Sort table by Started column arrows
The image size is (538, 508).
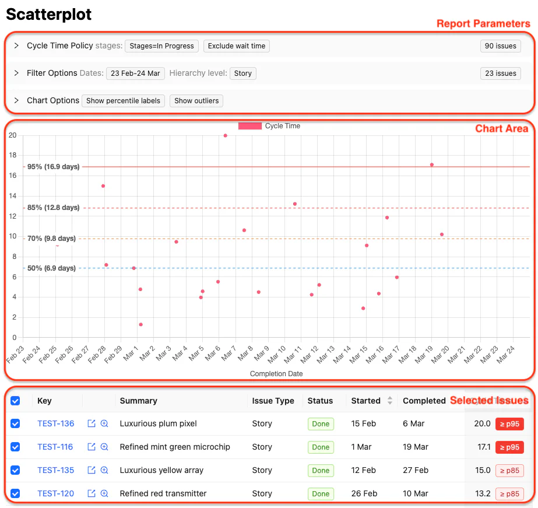(390, 401)
